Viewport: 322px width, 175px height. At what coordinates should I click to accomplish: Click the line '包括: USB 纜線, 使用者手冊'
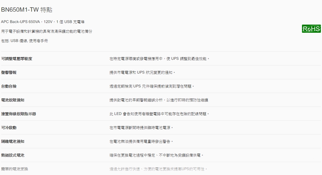coord(24,41)
